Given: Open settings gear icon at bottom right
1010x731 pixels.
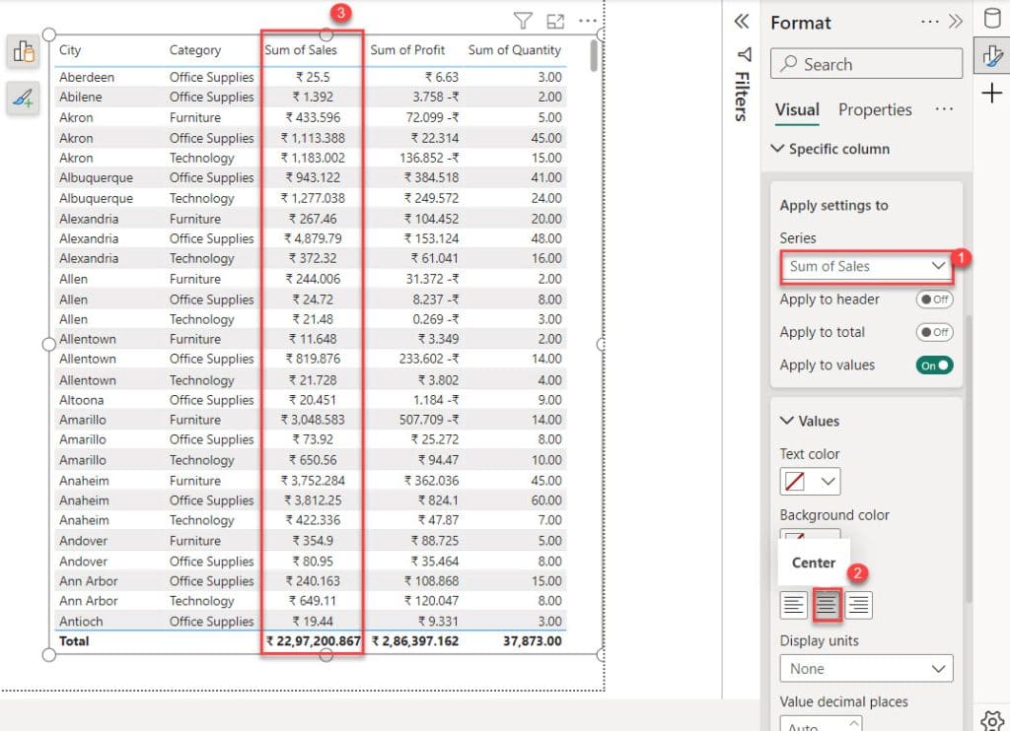Looking at the screenshot, I should click(x=992, y=721).
